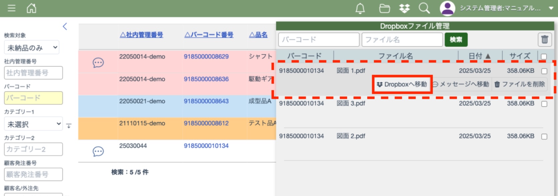Click the Dropboxへ移動 button
The width and height of the screenshot is (558, 196).
pos(402,84)
